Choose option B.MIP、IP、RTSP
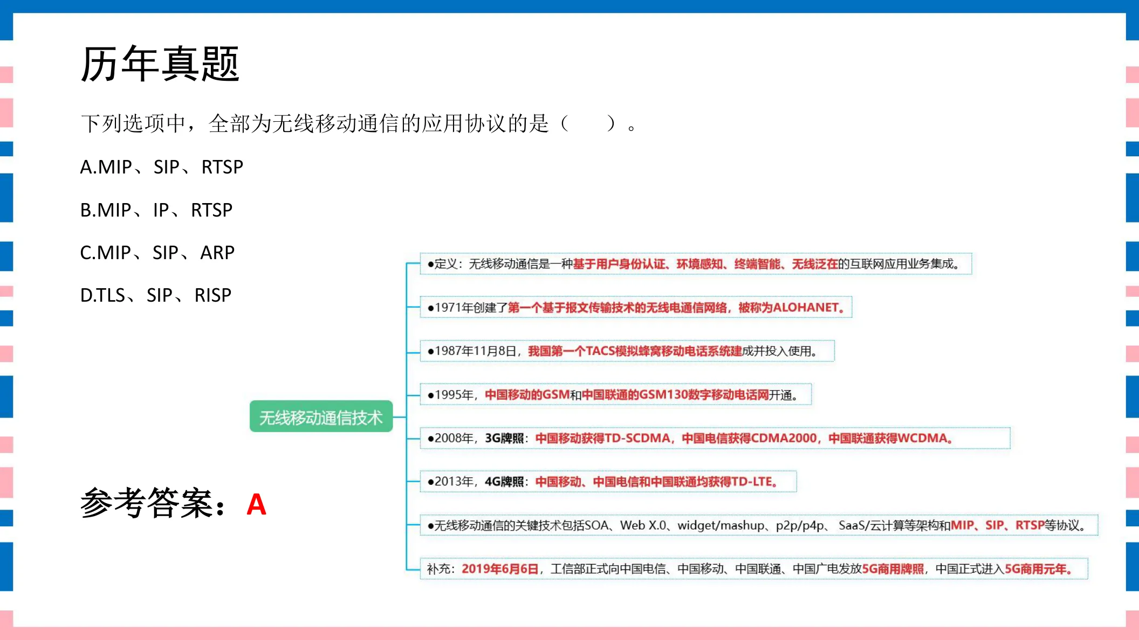Image resolution: width=1139 pixels, height=640 pixels. point(156,210)
